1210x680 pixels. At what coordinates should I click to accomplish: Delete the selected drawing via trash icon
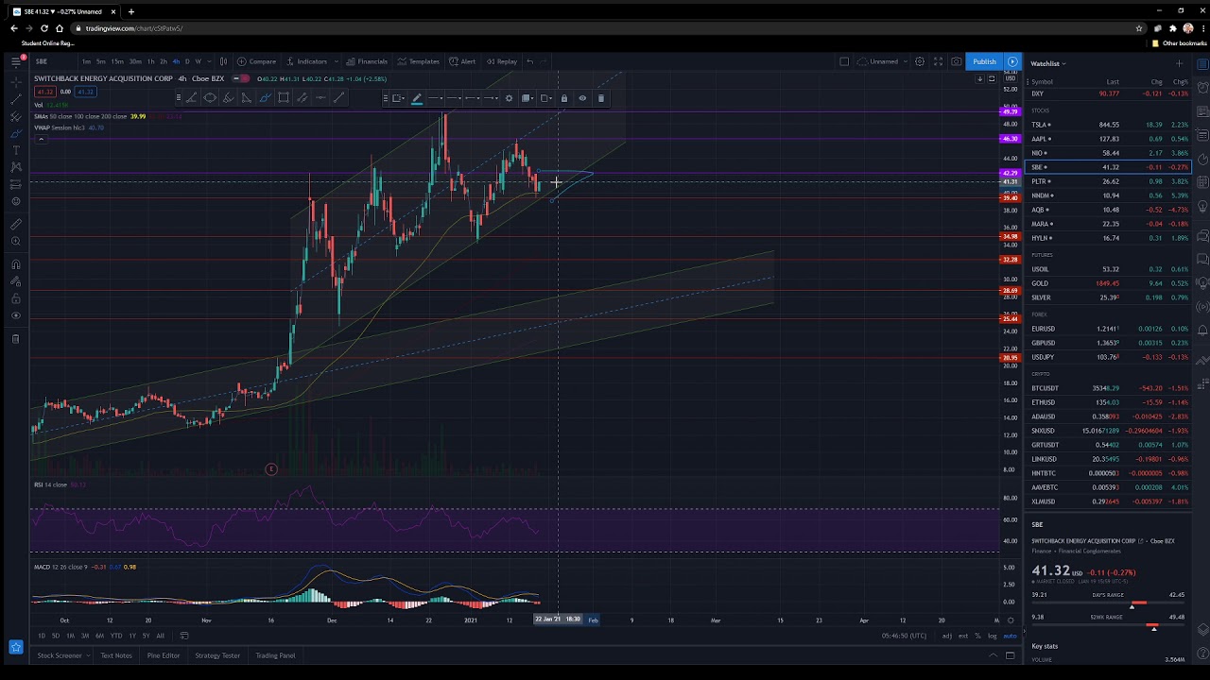click(x=600, y=98)
